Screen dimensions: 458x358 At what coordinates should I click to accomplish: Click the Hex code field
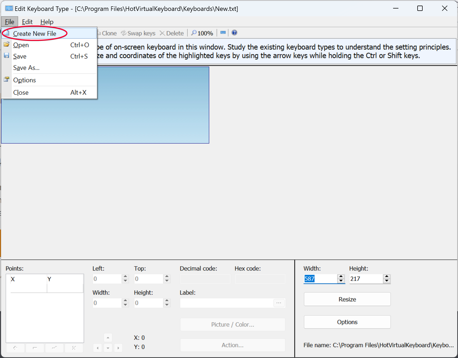pos(260,279)
